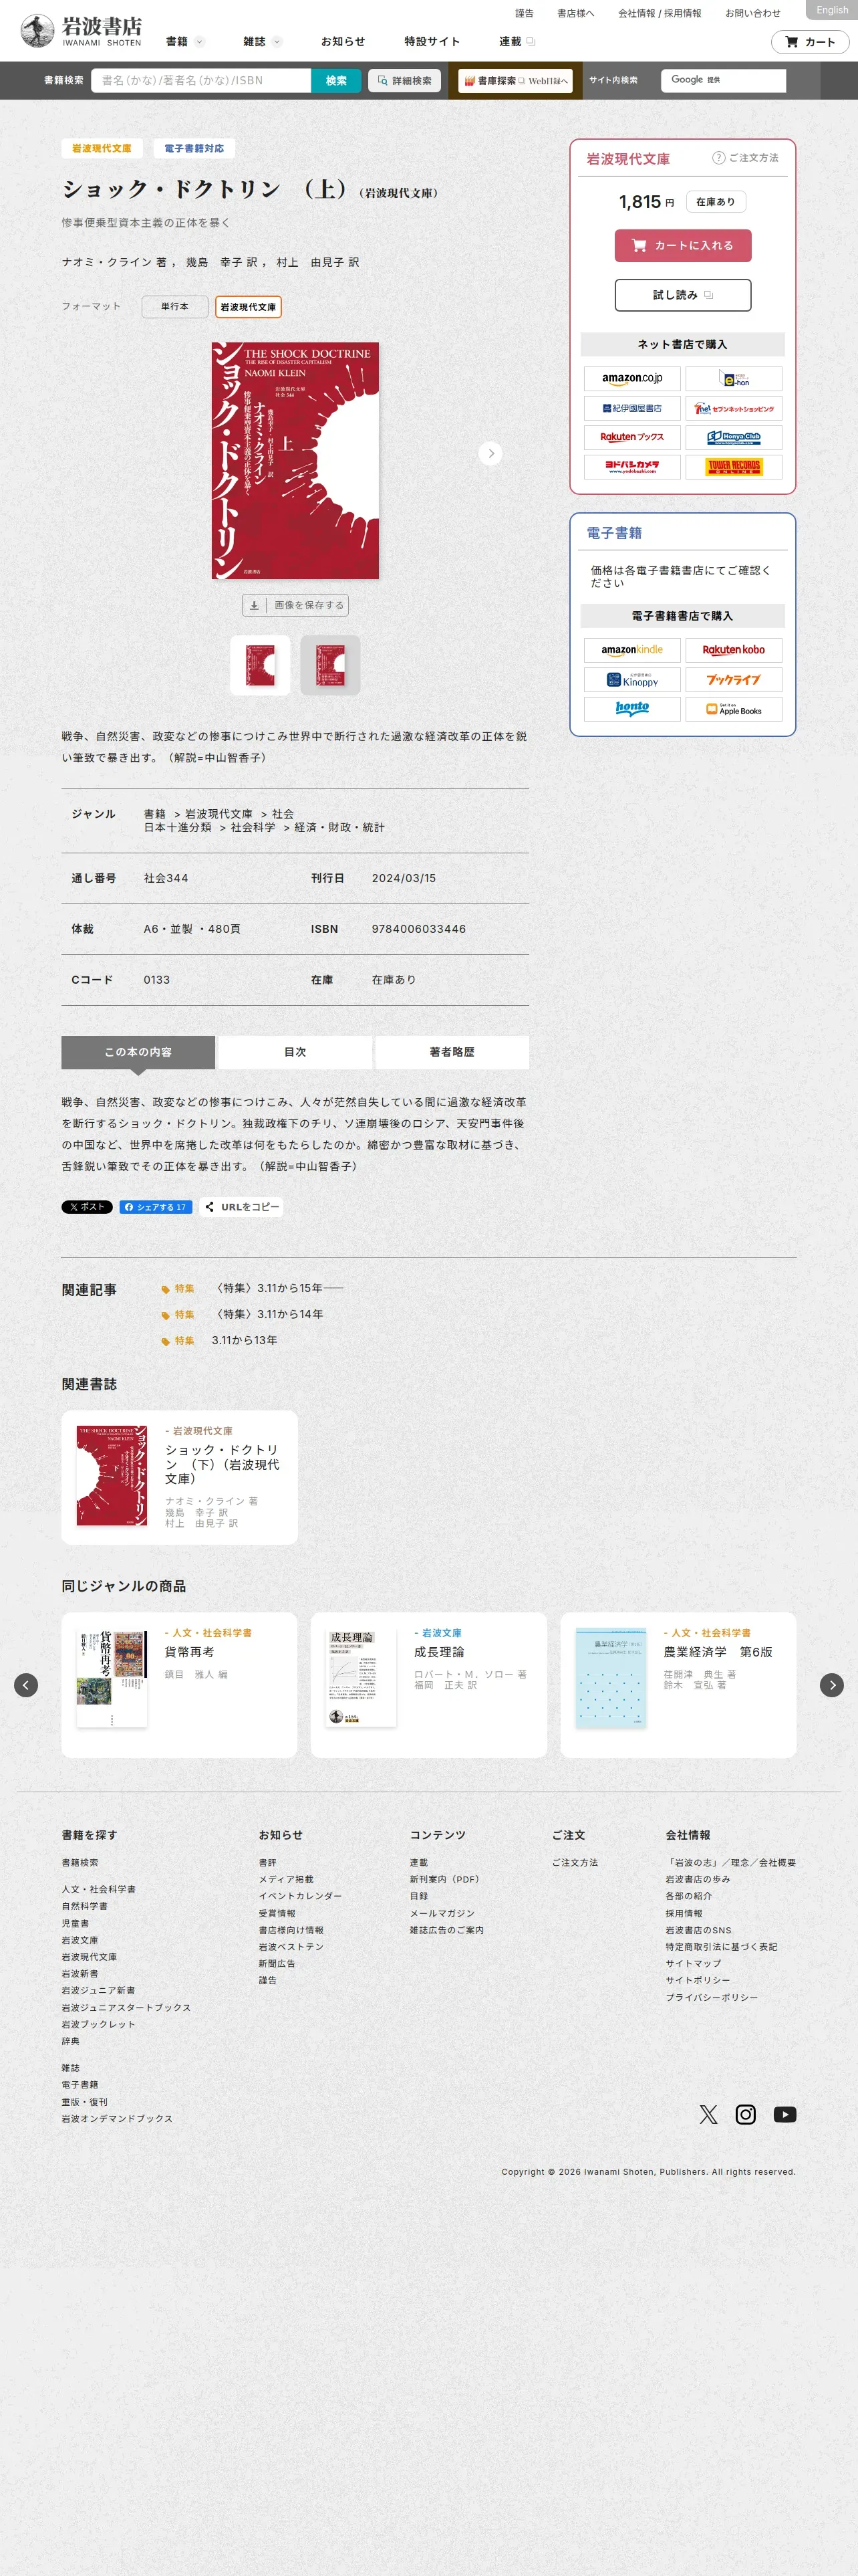Click the book search input field
The image size is (858, 2576).
tap(200, 81)
